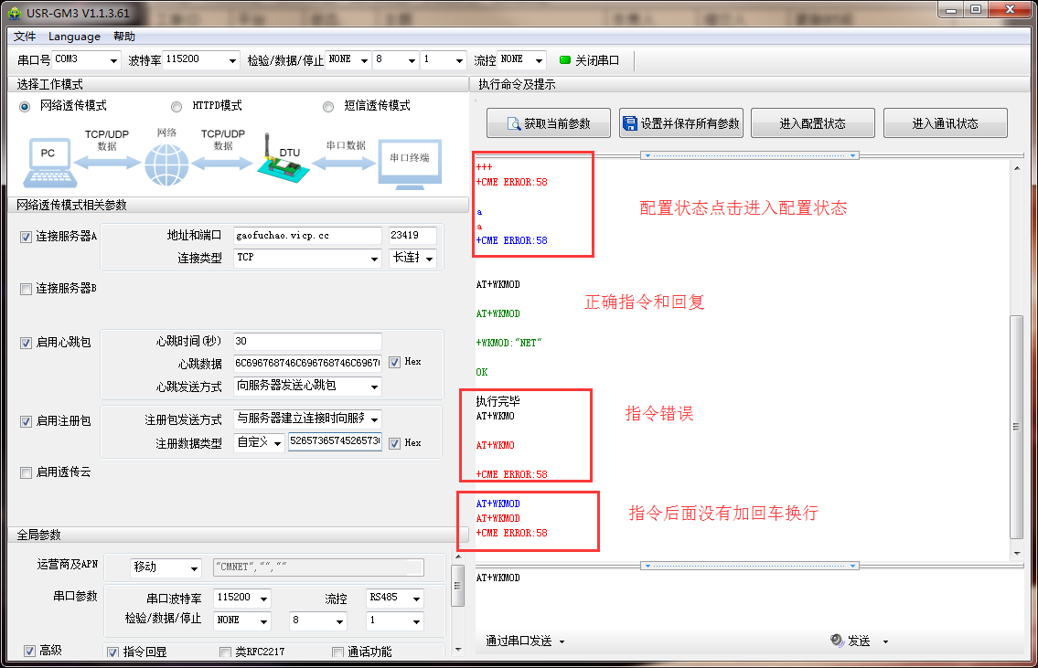Click the 进入配置状态 button
Image resolution: width=1038 pixels, height=668 pixels.
[812, 122]
